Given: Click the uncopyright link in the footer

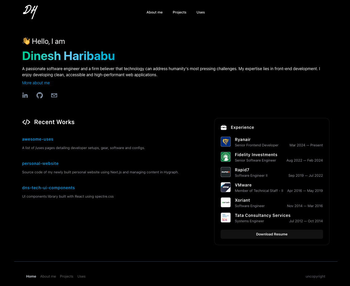Looking at the screenshot, I should pos(315,276).
